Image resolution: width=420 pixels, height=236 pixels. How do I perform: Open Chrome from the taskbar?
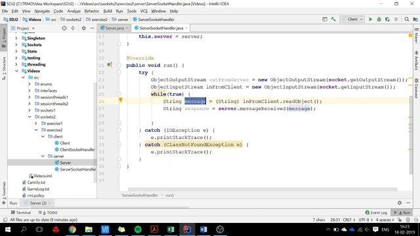coord(72,229)
